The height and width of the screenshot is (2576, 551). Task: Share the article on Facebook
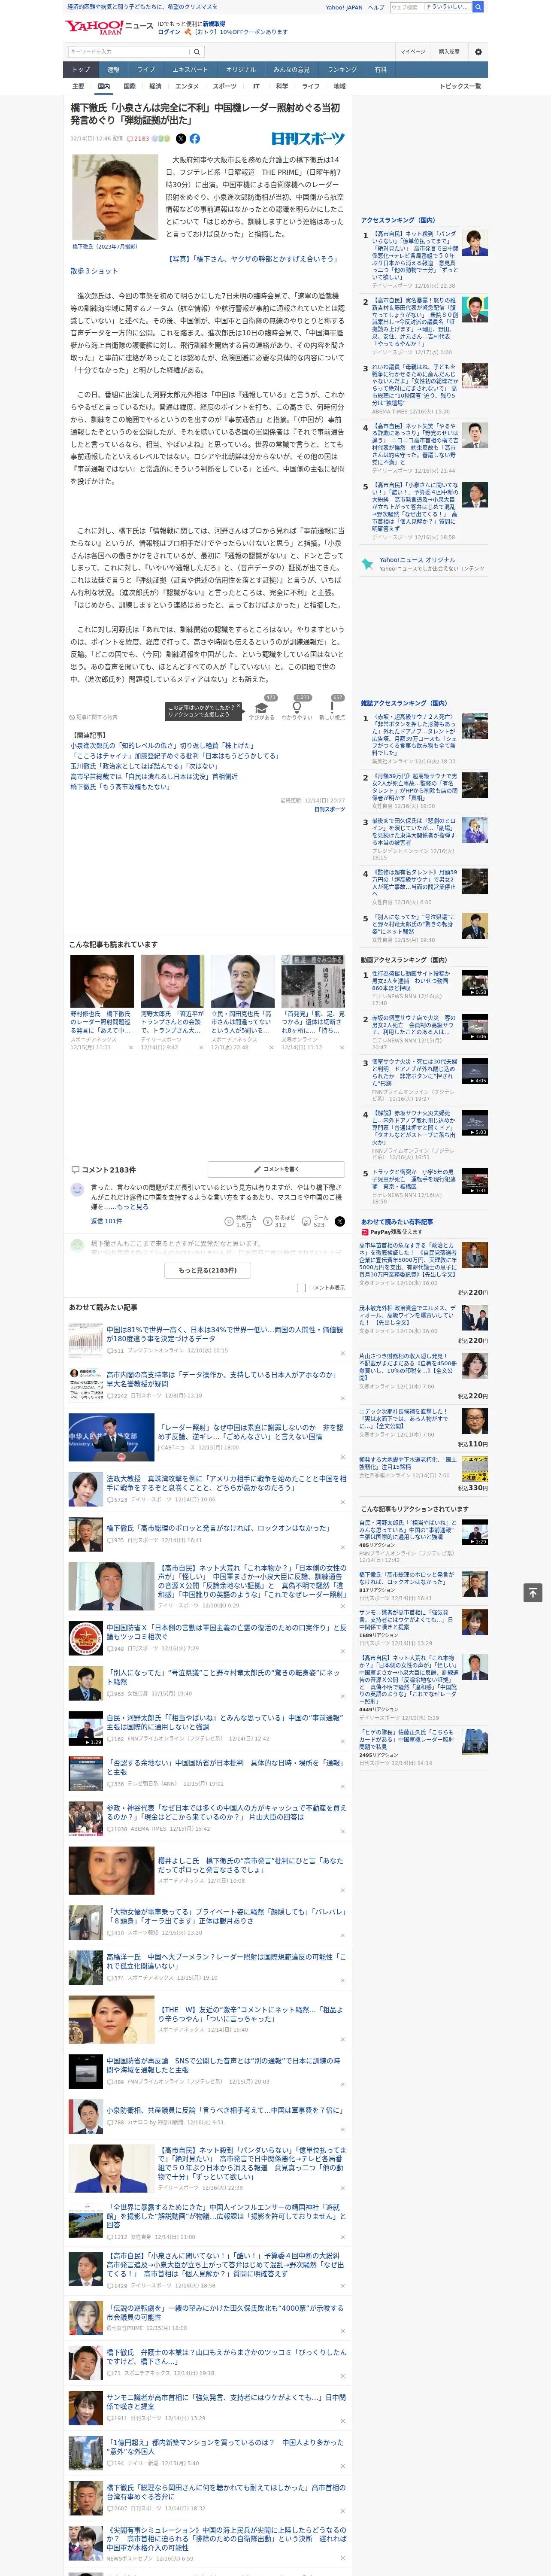[x=195, y=139]
